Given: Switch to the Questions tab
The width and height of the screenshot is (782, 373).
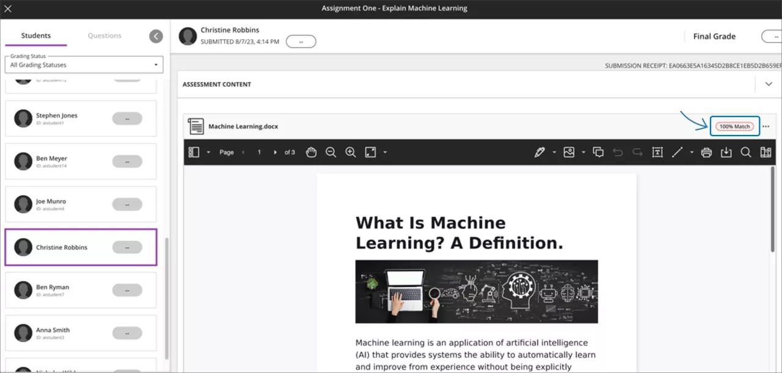Looking at the screenshot, I should tap(104, 36).
